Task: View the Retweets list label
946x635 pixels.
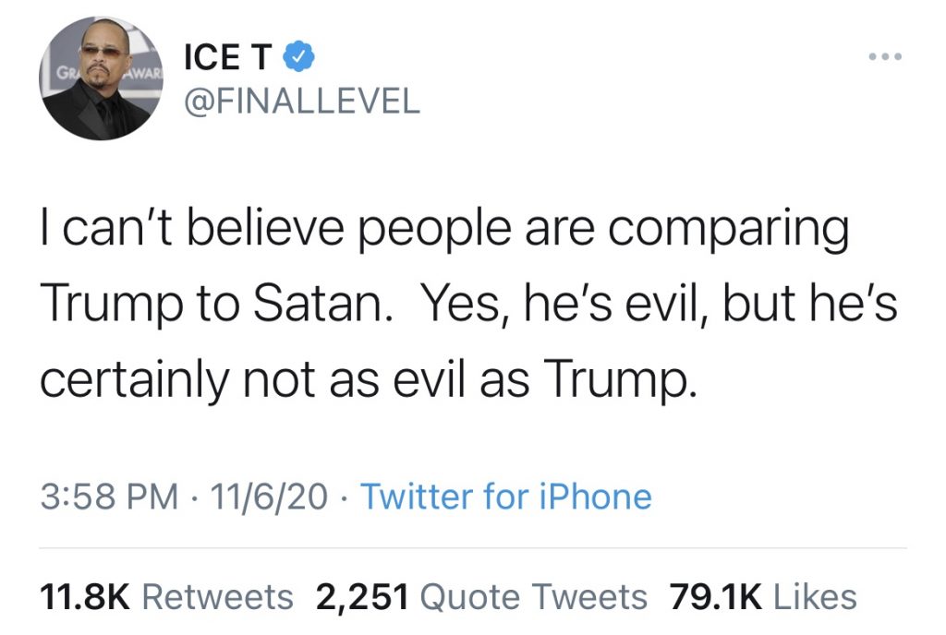Action: 218,598
